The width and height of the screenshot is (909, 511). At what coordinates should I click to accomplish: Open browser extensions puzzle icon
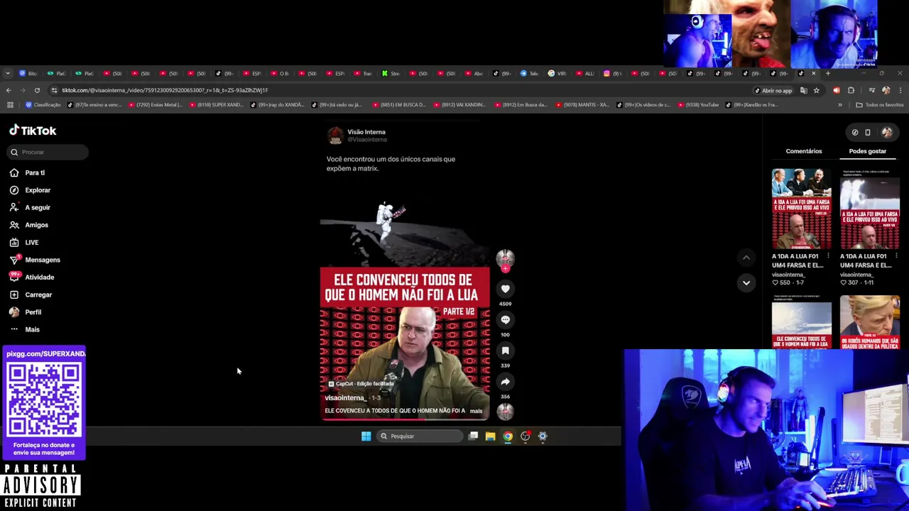tap(851, 90)
